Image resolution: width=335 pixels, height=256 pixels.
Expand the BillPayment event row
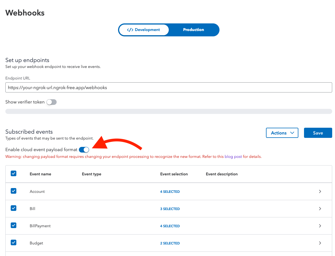pos(320,226)
